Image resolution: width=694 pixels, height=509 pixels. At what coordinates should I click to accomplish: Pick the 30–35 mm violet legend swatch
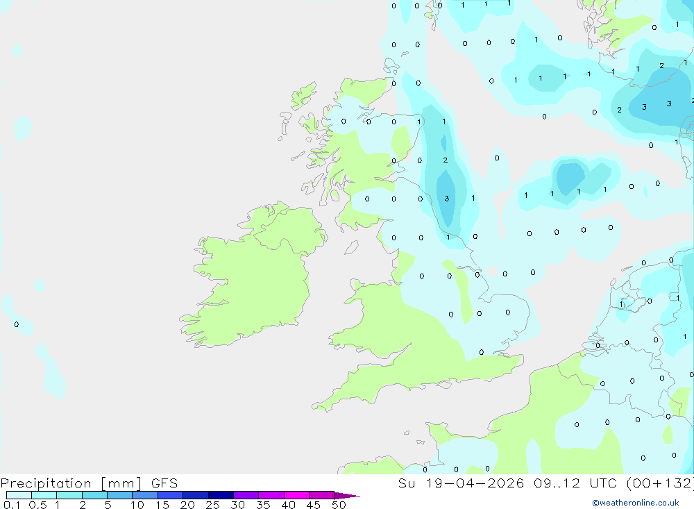pyautogui.click(x=246, y=495)
